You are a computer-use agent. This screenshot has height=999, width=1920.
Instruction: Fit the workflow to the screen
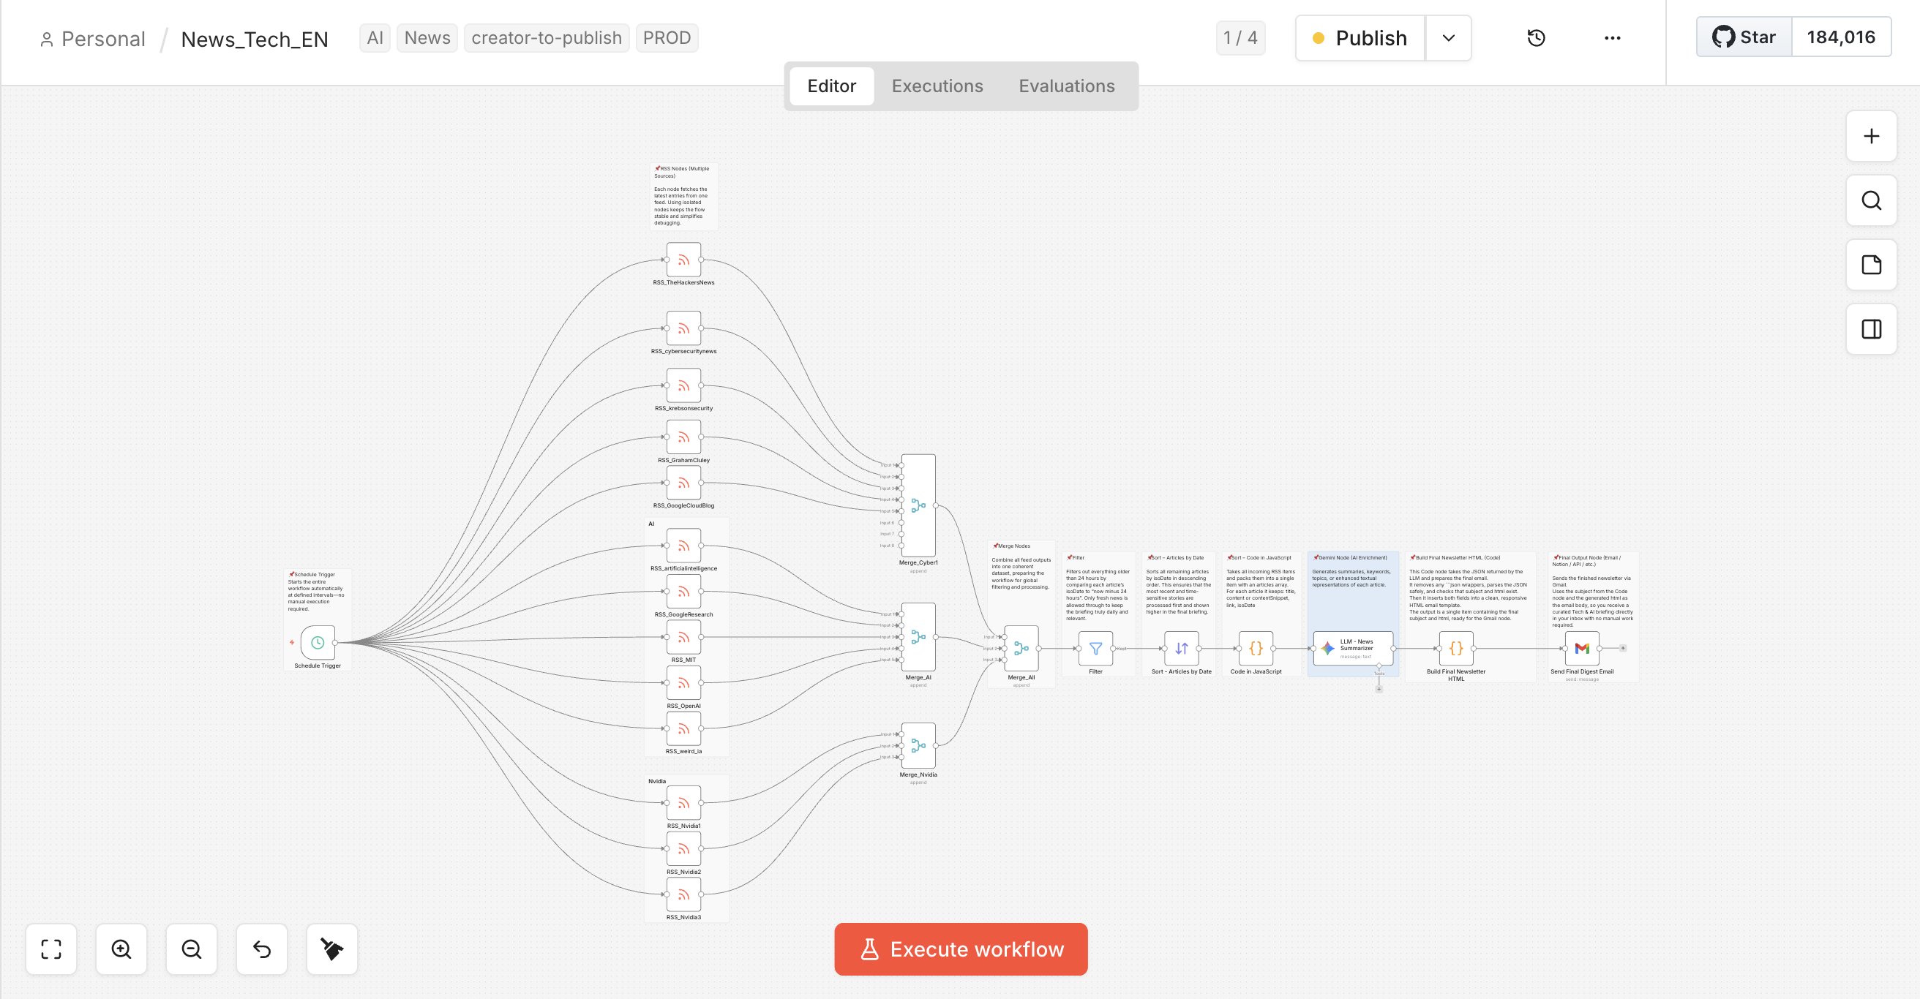point(50,949)
